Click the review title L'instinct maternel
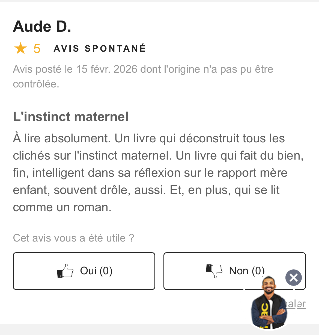Image resolution: width=319 pixels, height=335 pixels. pyautogui.click(x=71, y=117)
